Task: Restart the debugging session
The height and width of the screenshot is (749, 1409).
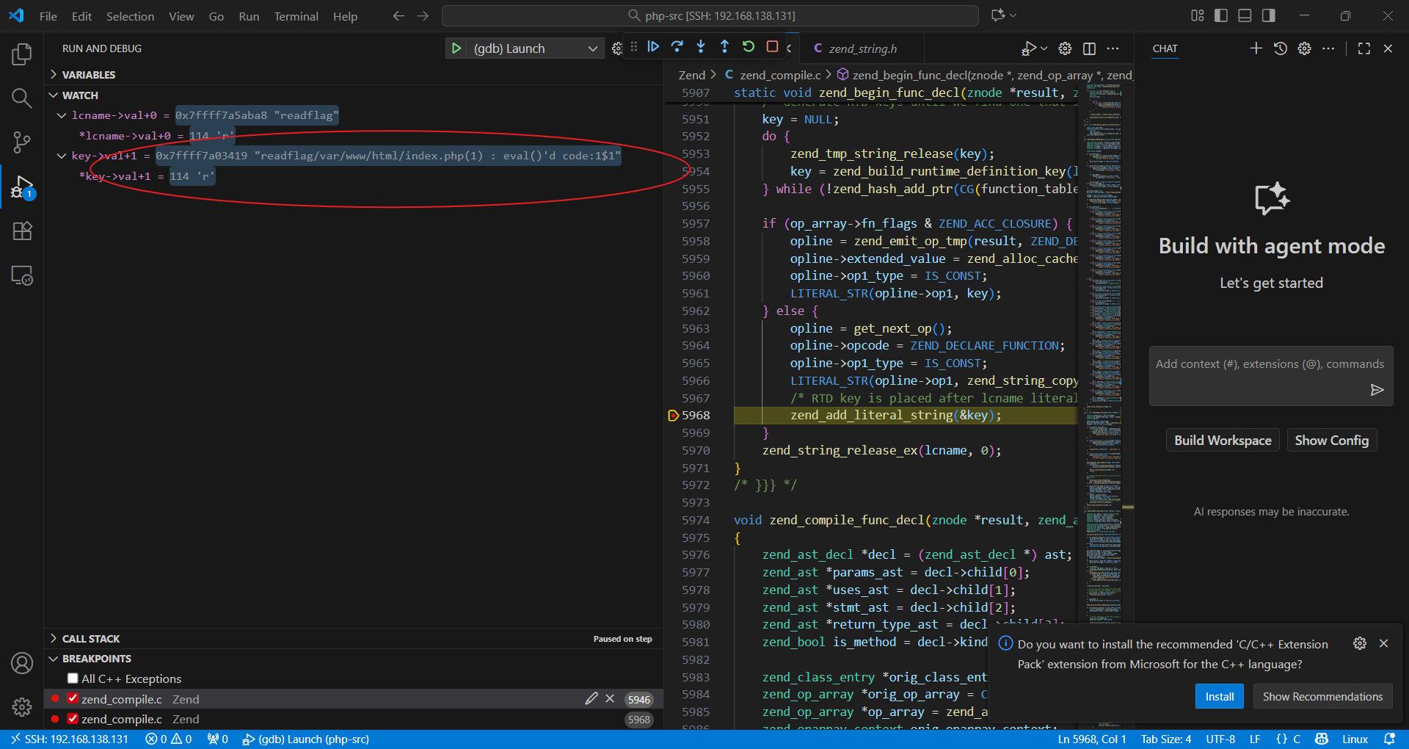Action: 749,47
